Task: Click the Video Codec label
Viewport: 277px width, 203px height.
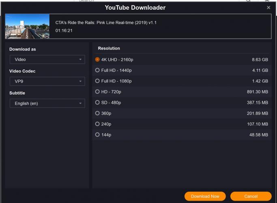Action: 22,71
